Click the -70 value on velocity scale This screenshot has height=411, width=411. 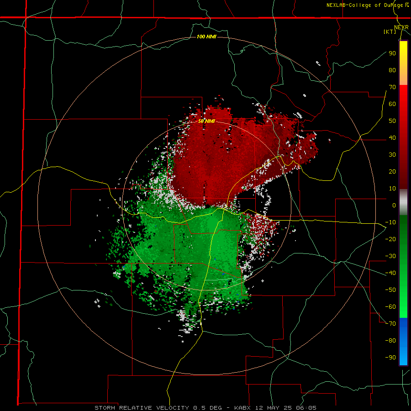pos(390,324)
